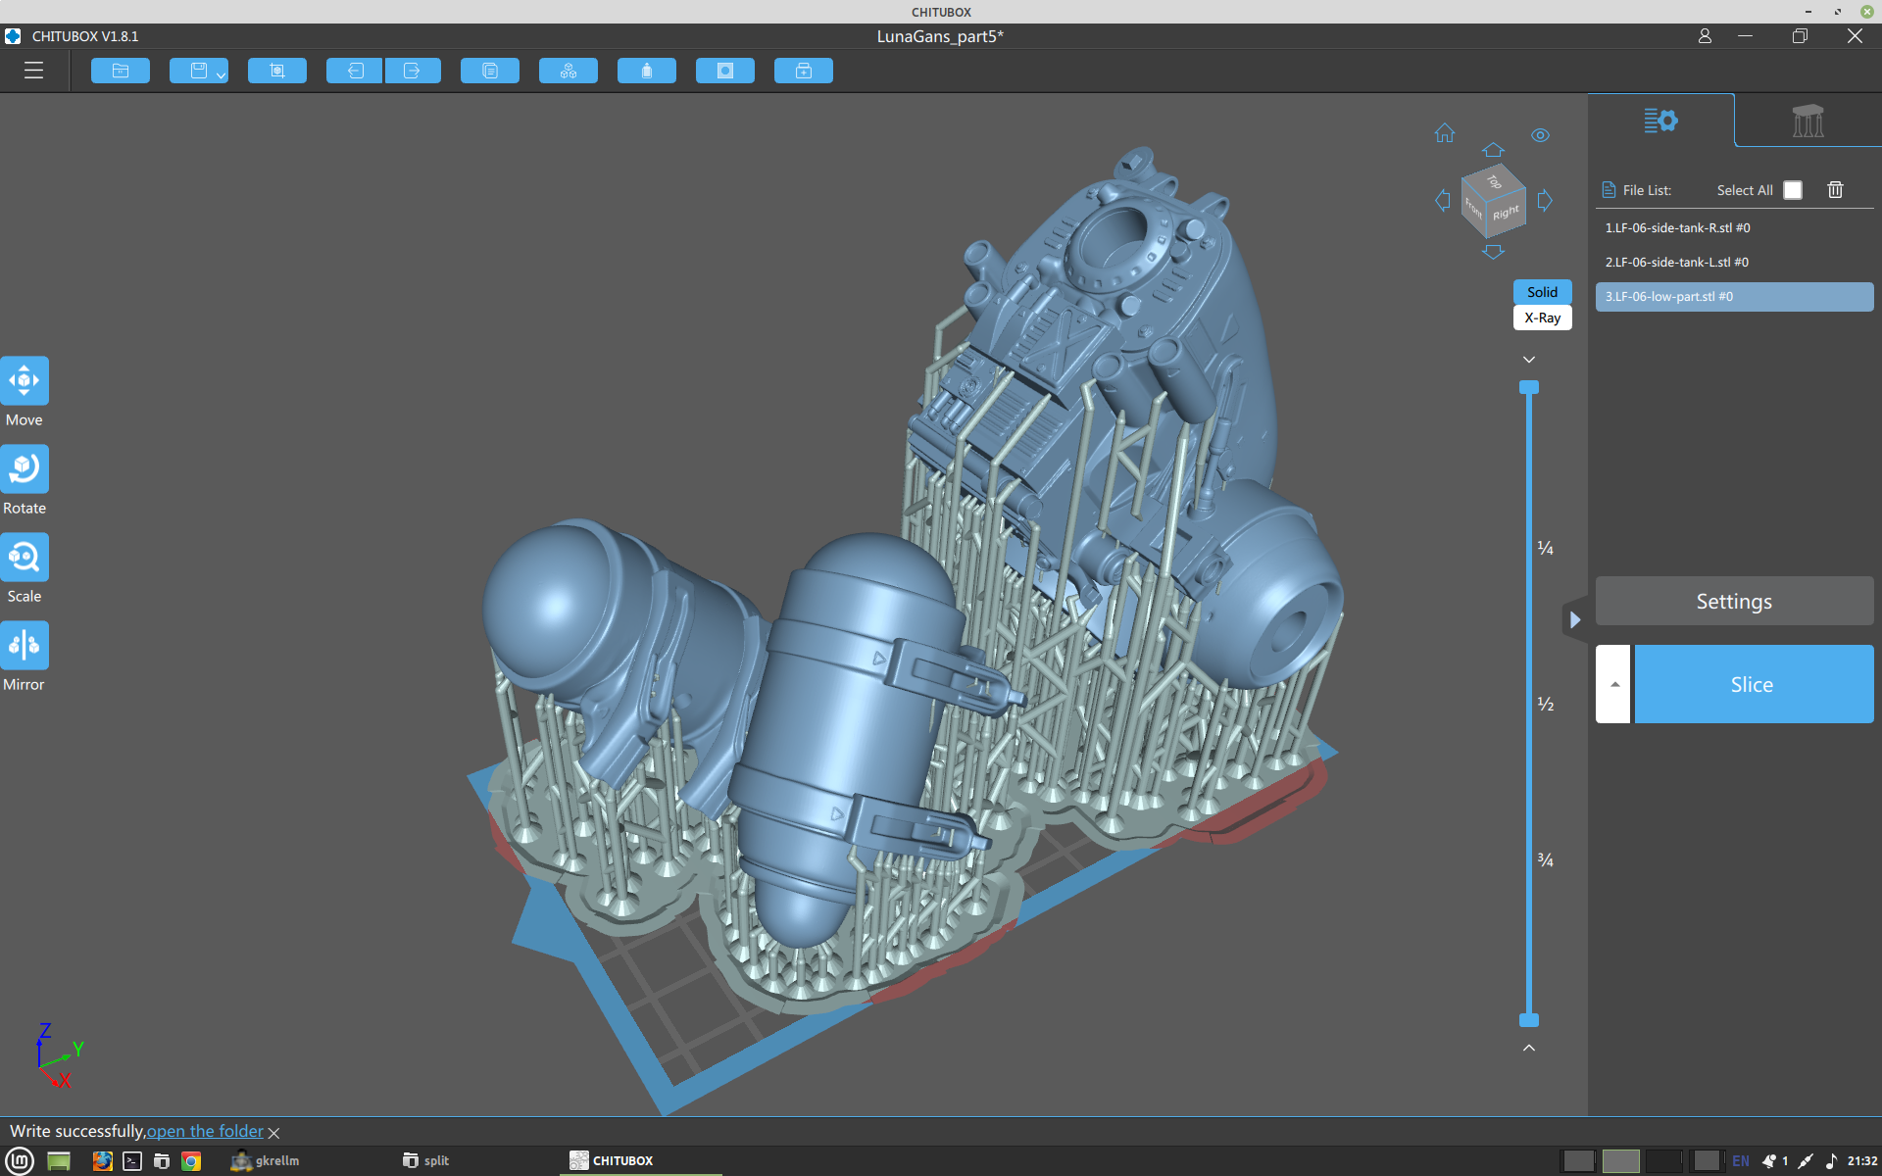Screen dimensions: 1882x1176
Task: Select LF-06-side-tank-R.stl in file list
Action: [x=1677, y=227]
